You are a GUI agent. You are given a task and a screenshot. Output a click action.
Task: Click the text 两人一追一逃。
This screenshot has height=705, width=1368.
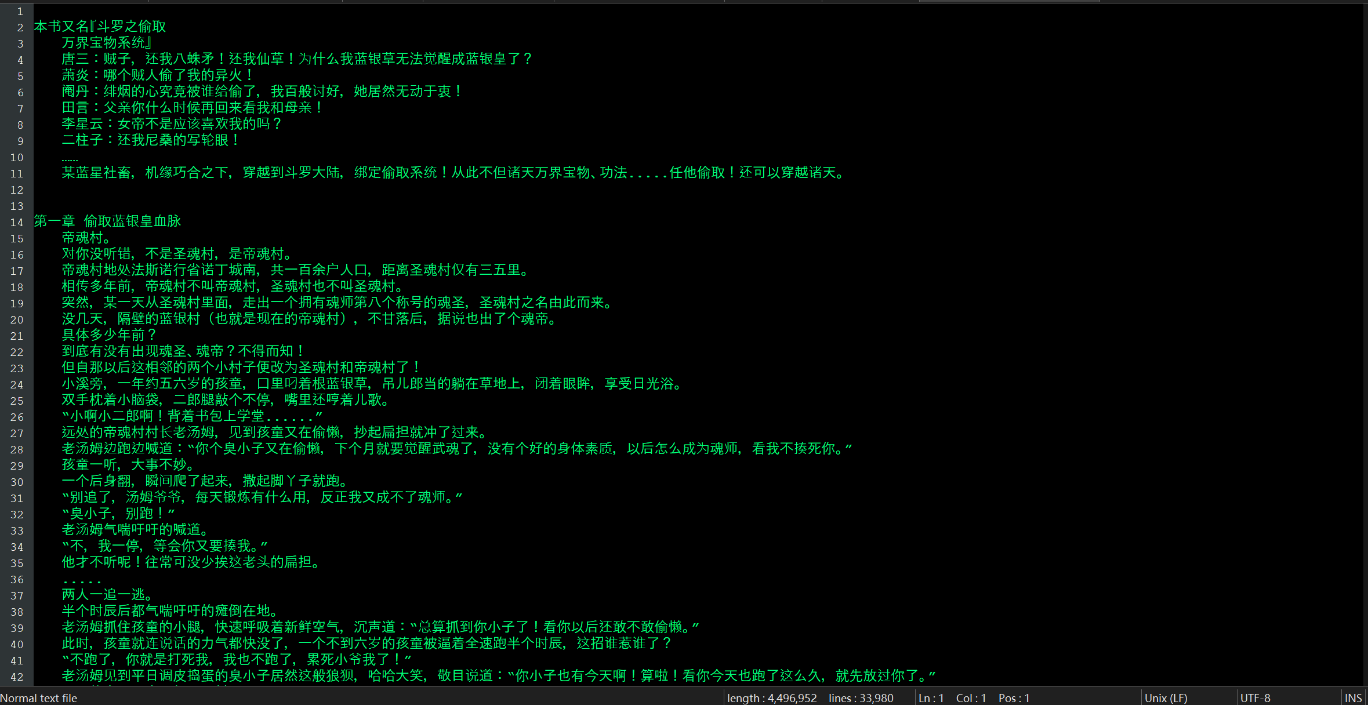click(107, 595)
